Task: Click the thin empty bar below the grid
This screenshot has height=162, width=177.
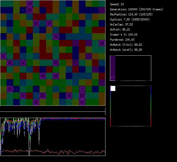Action: [53, 109]
